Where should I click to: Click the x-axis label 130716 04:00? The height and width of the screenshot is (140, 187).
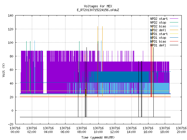click(x=48, y=130)
